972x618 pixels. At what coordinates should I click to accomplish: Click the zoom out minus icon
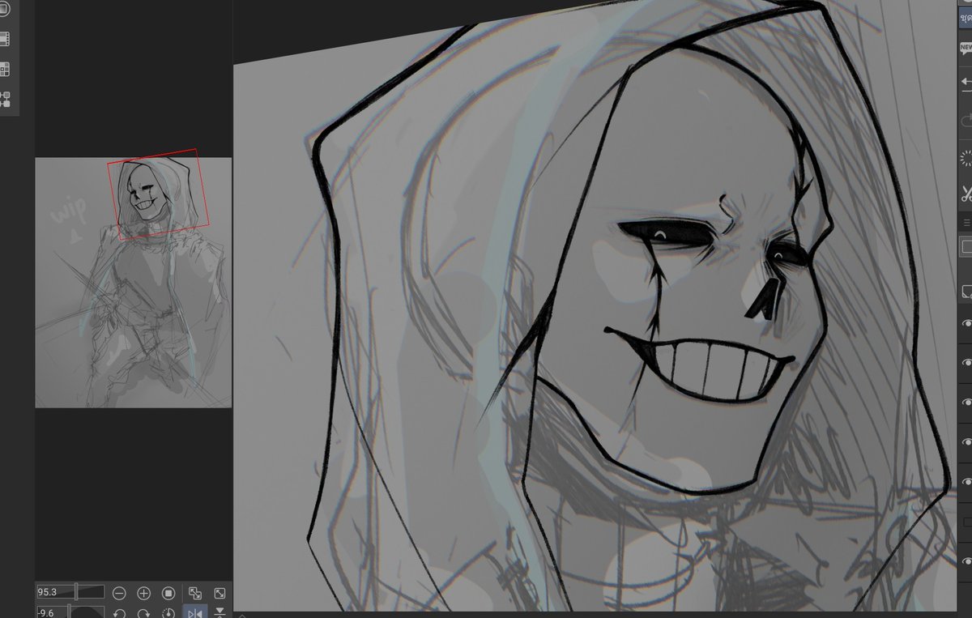(118, 593)
